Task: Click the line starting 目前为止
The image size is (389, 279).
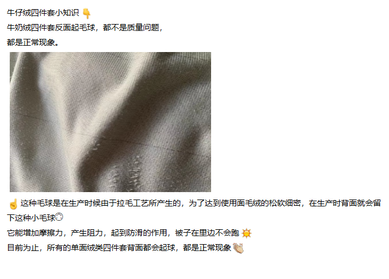Action: click(119, 248)
